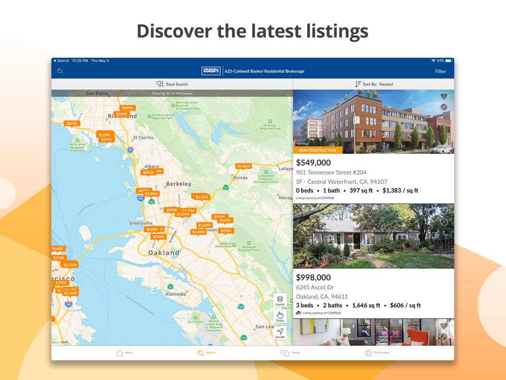The width and height of the screenshot is (506, 380).
Task: Activate the Draw tool on the map
Action: (280, 317)
